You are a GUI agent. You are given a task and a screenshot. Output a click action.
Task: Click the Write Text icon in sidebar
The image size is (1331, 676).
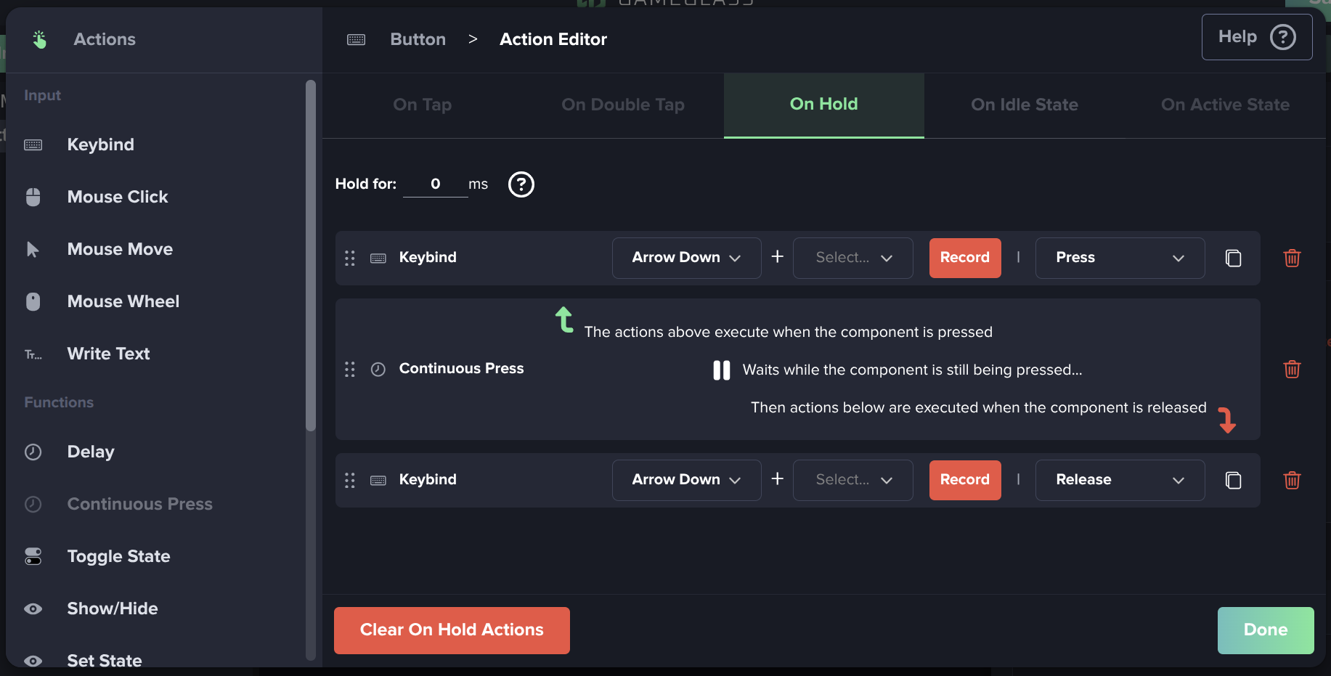pyautogui.click(x=33, y=354)
